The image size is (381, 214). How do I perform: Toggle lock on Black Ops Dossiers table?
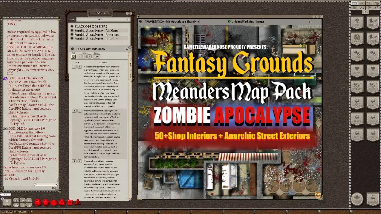click(127, 49)
